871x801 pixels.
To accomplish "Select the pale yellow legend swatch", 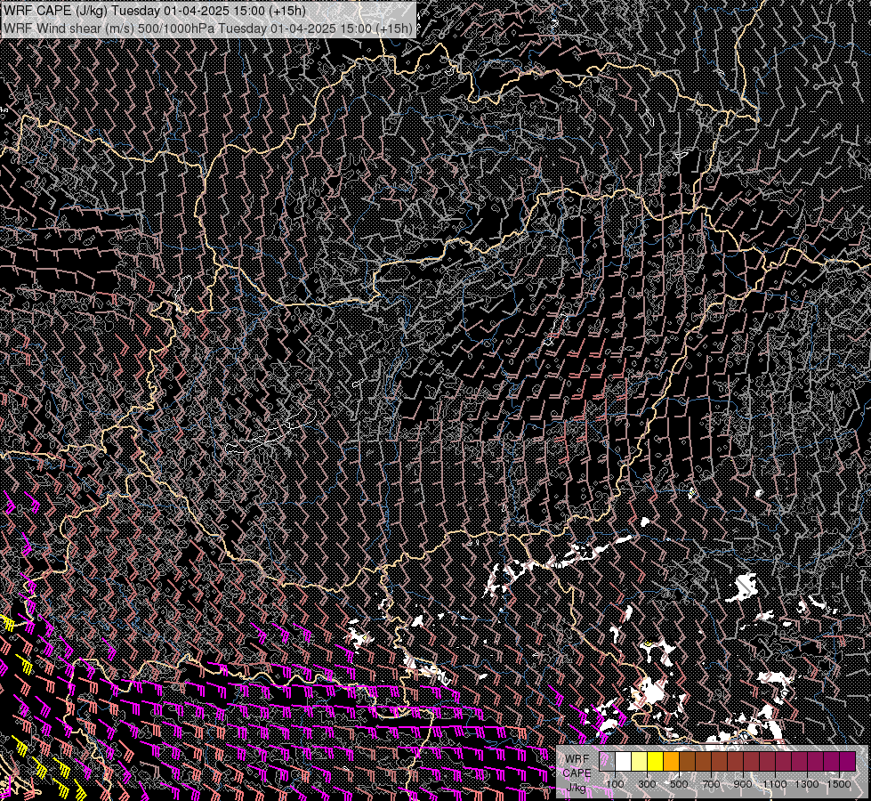I will (x=640, y=761).
